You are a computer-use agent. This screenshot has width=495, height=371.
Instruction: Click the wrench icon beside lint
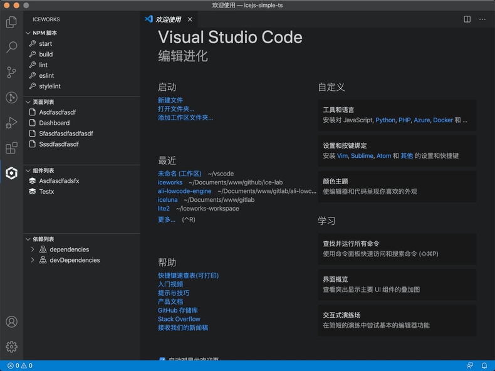tap(33, 65)
